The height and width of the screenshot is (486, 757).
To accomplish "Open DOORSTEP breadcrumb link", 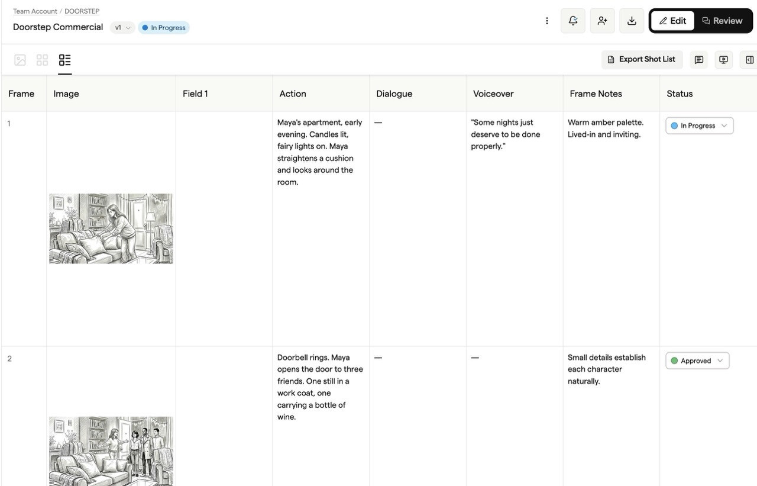I will (x=82, y=11).
